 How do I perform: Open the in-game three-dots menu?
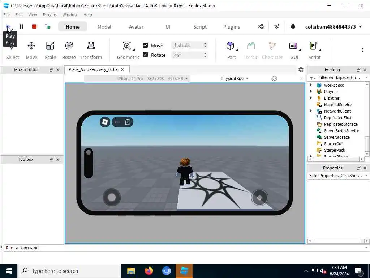tap(117, 122)
